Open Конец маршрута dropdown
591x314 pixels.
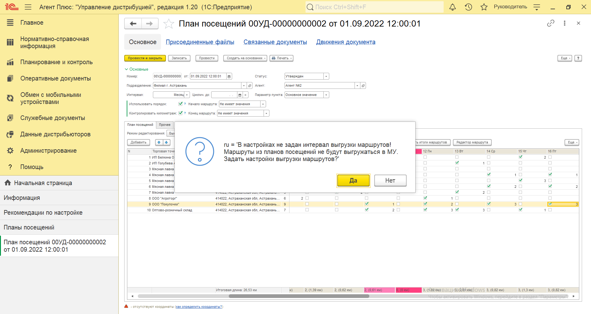click(x=266, y=114)
